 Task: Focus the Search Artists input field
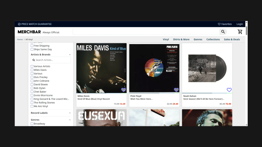[52, 60]
